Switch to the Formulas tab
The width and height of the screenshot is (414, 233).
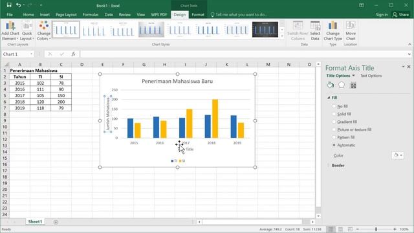click(x=91, y=15)
